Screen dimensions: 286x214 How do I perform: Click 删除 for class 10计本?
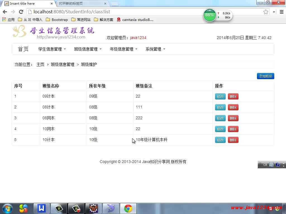tap(233, 140)
